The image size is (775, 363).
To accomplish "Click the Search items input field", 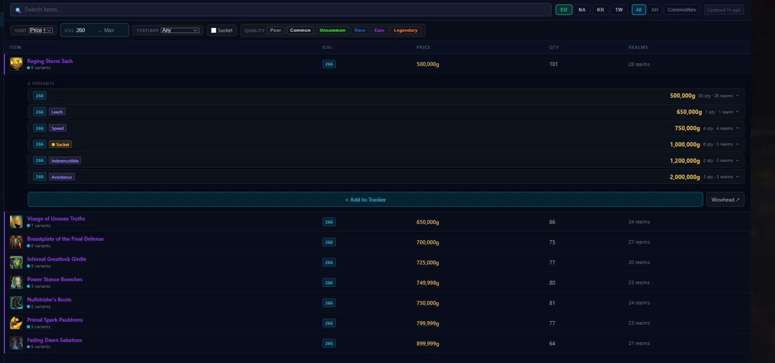I will (281, 10).
